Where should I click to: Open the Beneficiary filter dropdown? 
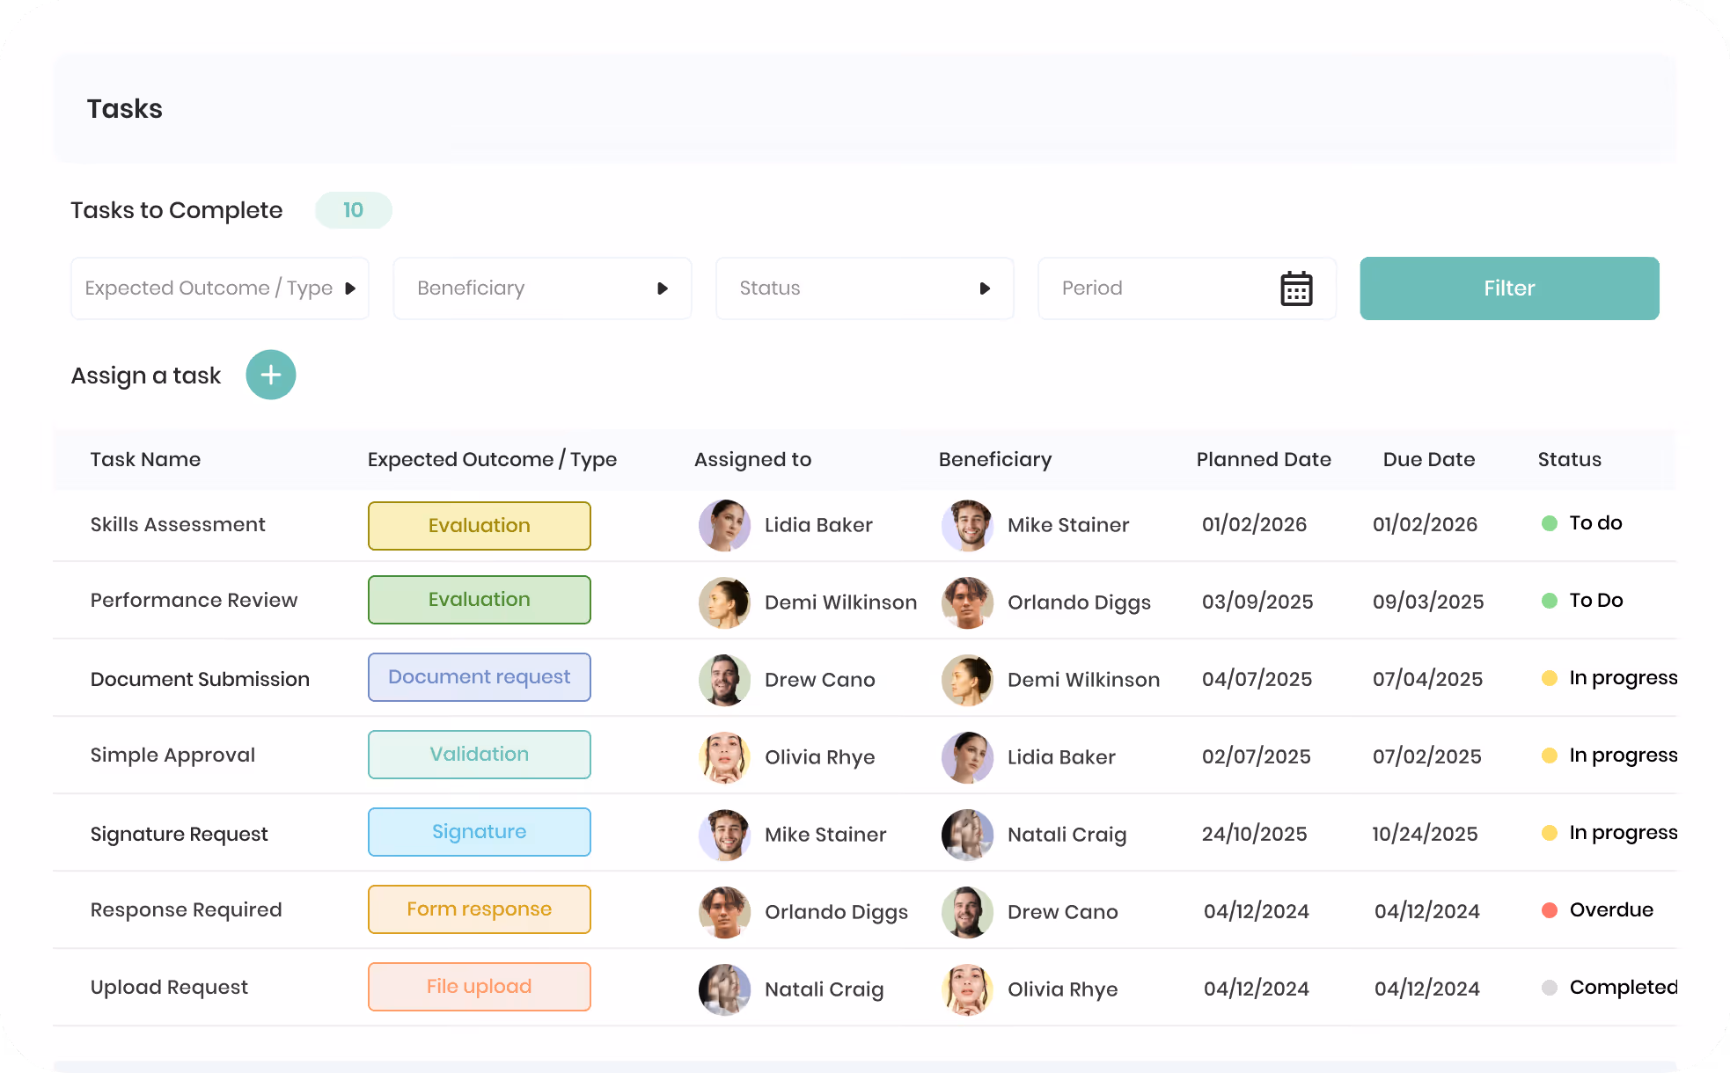click(x=542, y=288)
